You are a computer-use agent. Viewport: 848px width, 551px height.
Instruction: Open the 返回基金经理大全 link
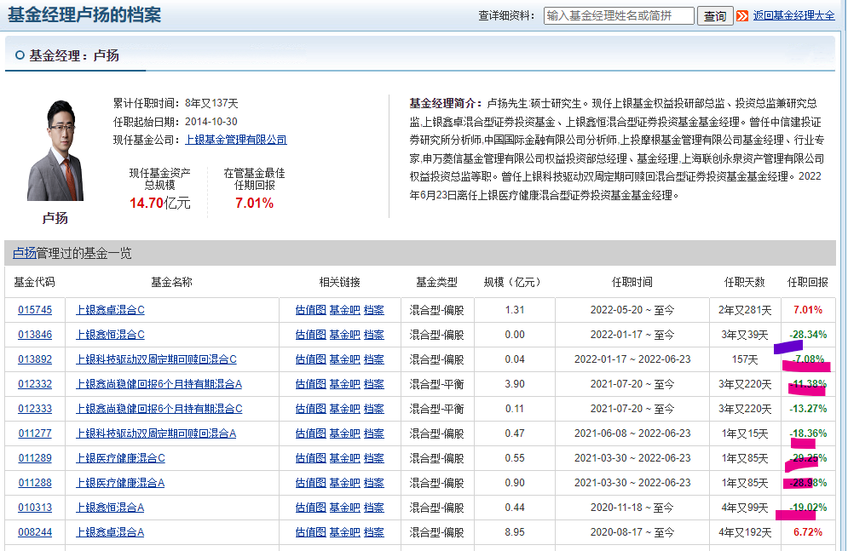[793, 15]
